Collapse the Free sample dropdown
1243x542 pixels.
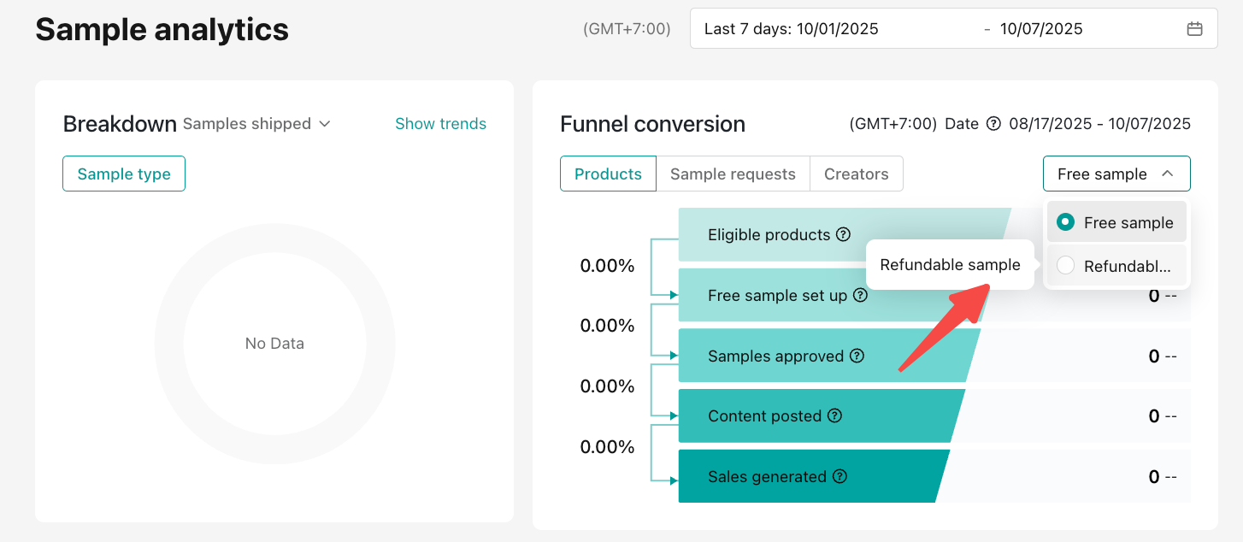click(x=1116, y=174)
